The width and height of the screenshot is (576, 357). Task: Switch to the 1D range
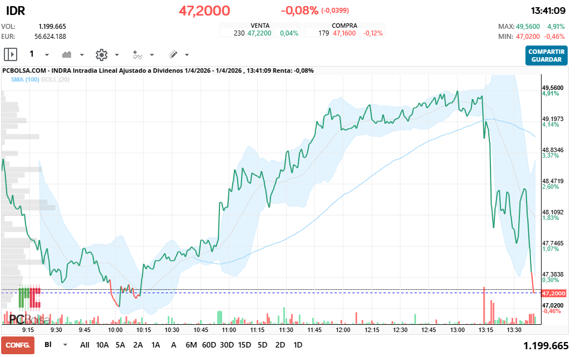click(x=298, y=345)
